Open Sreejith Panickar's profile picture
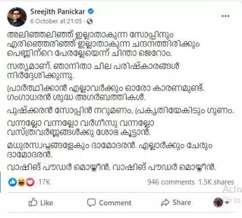 17,17
